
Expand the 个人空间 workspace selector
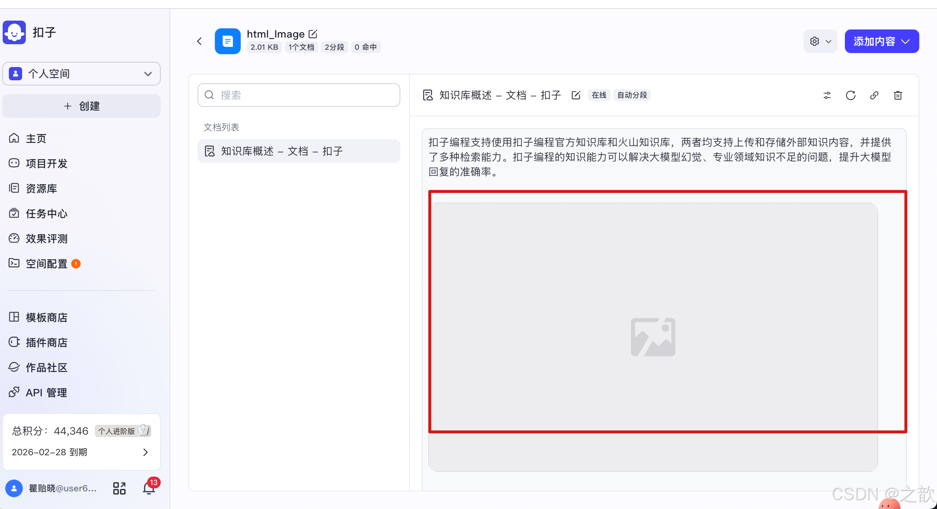click(148, 74)
